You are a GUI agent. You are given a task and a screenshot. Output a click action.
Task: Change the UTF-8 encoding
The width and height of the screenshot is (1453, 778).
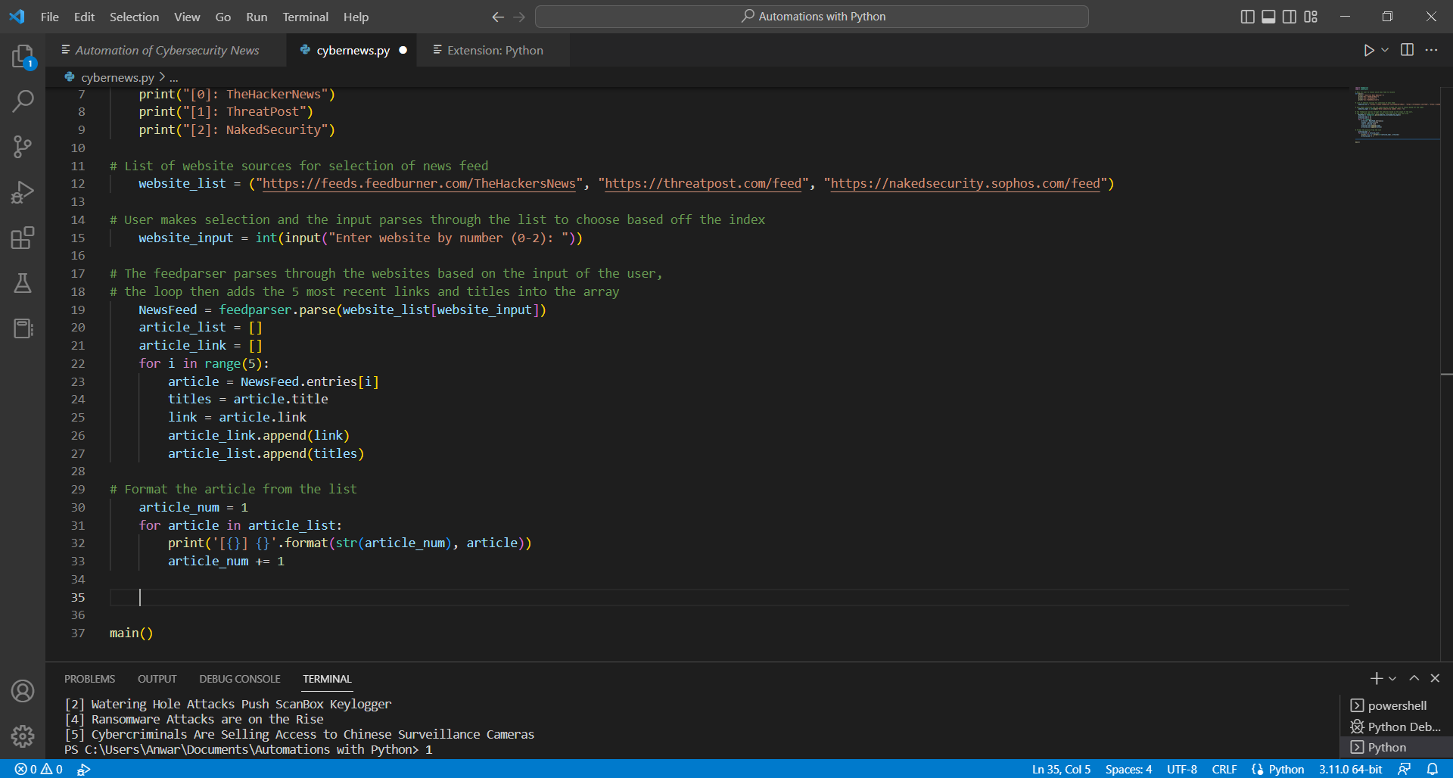coord(1181,769)
